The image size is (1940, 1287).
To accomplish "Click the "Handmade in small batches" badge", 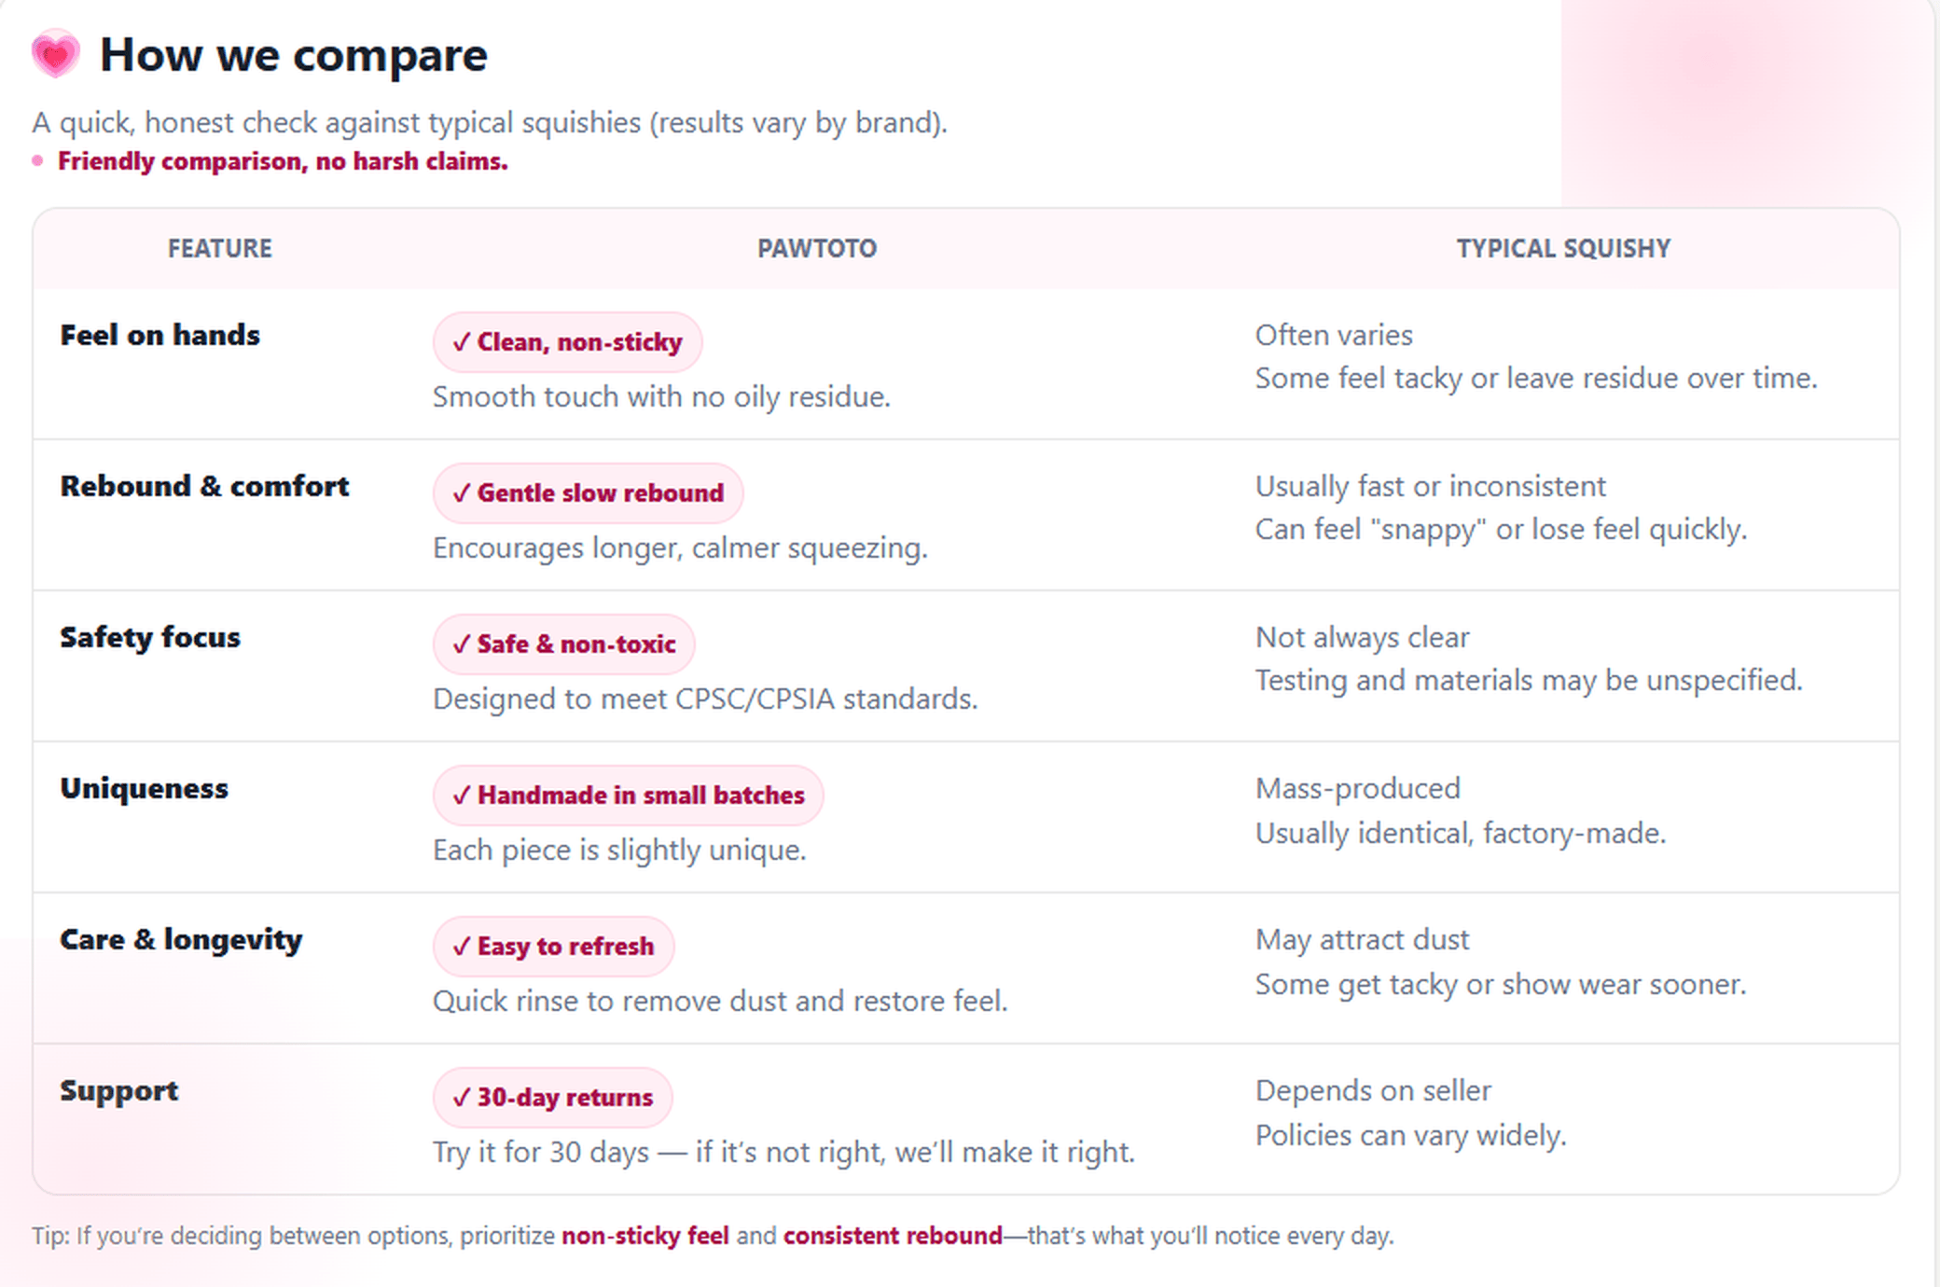I will tap(628, 796).
